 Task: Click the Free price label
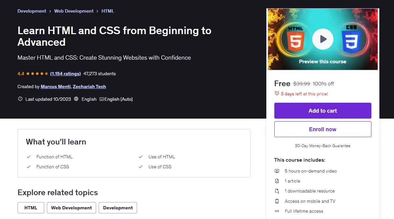pos(282,83)
